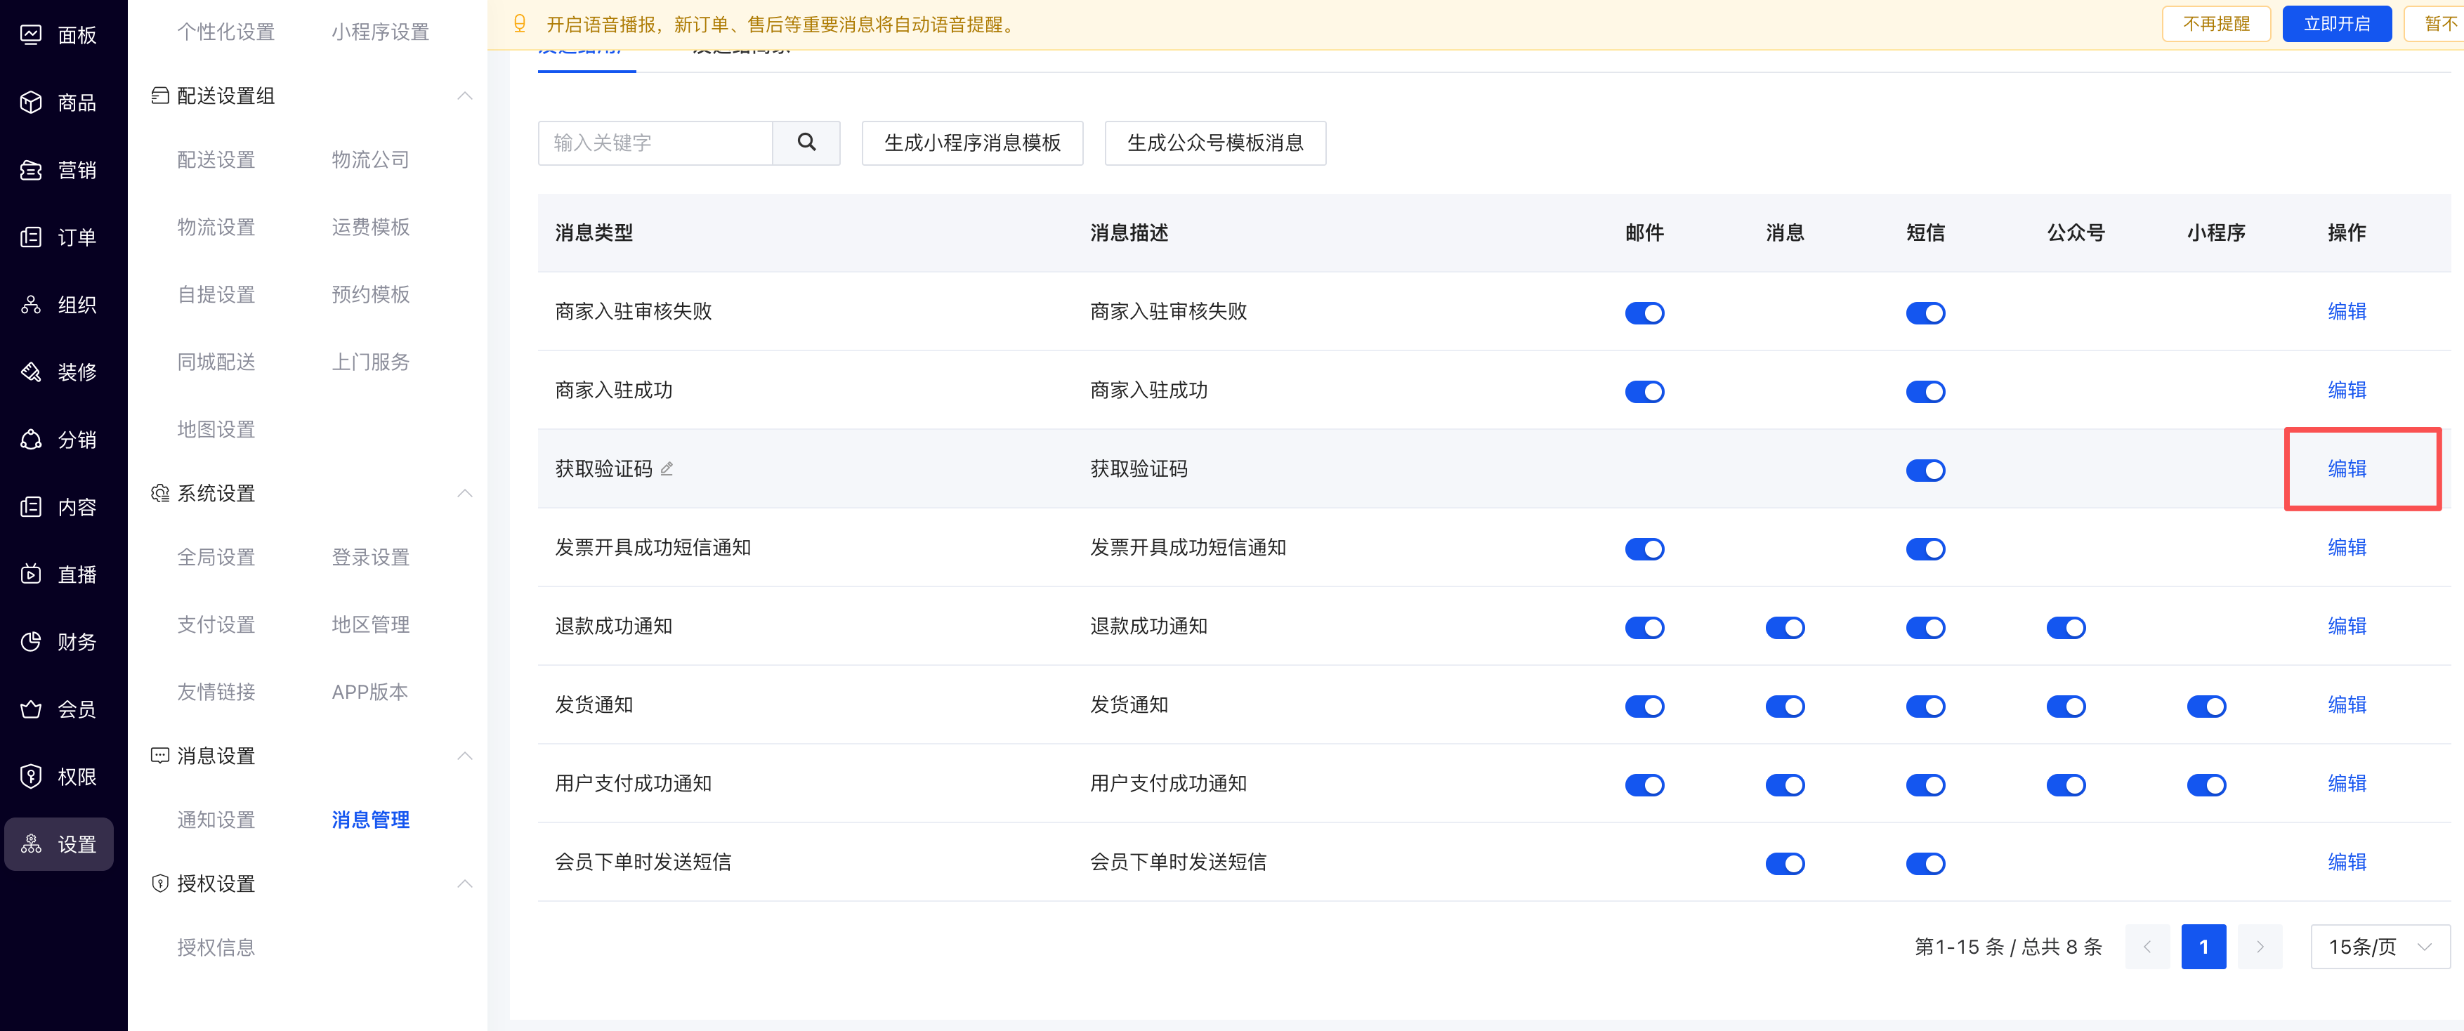The image size is (2464, 1031).
Task: Toggle 消息 switch for 会员下单时发送短信
Action: click(x=1785, y=864)
